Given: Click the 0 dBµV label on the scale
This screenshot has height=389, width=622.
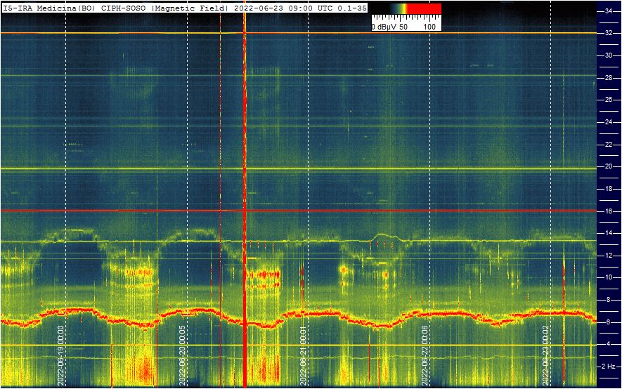Looking at the screenshot, I should [384, 26].
